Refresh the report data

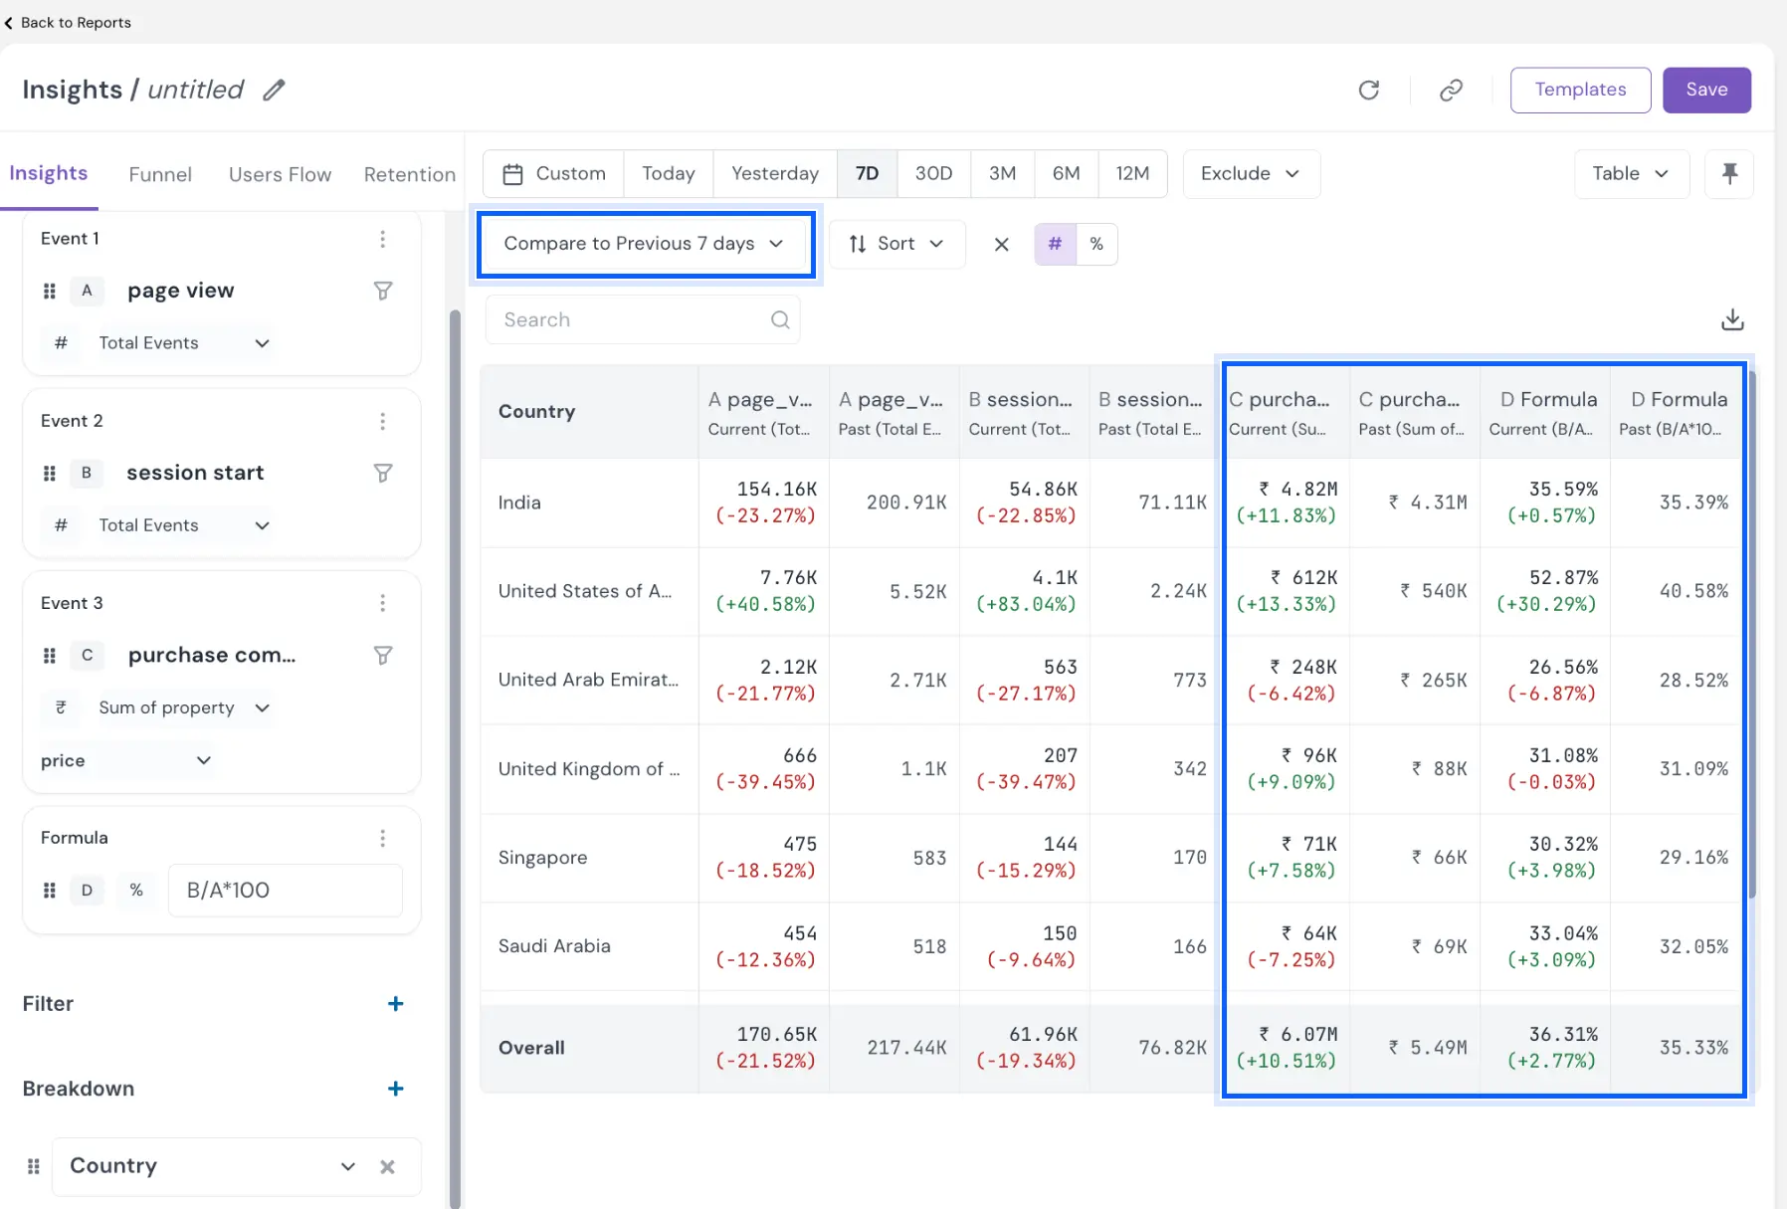click(1369, 91)
